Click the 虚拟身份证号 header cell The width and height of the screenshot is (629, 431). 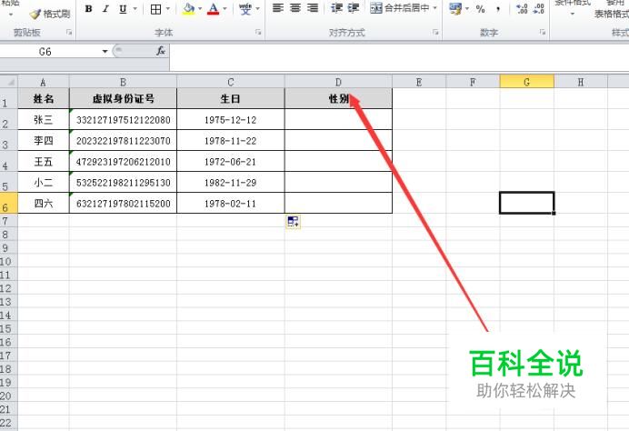point(123,98)
